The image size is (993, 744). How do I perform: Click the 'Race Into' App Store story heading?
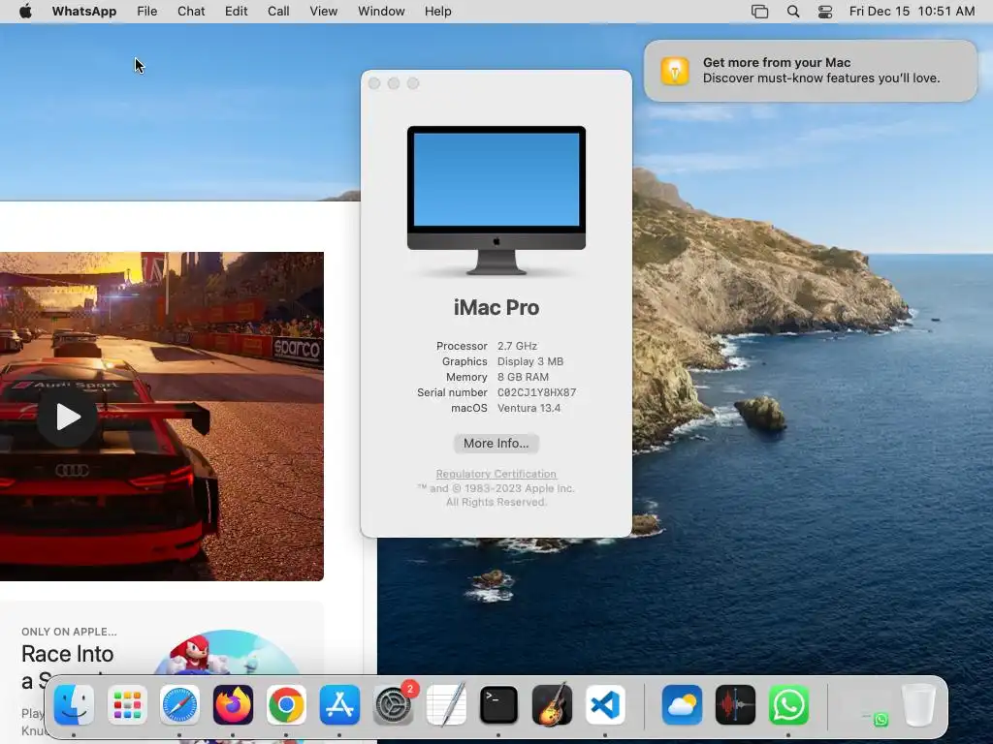(67, 654)
